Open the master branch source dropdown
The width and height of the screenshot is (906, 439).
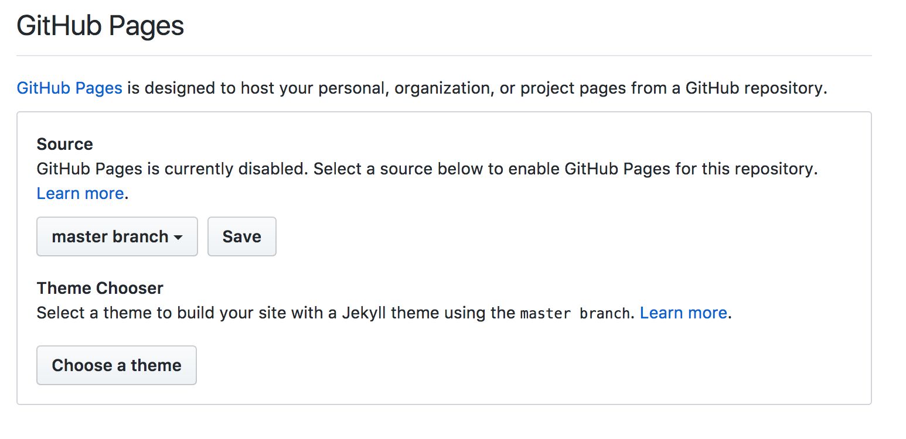point(117,236)
